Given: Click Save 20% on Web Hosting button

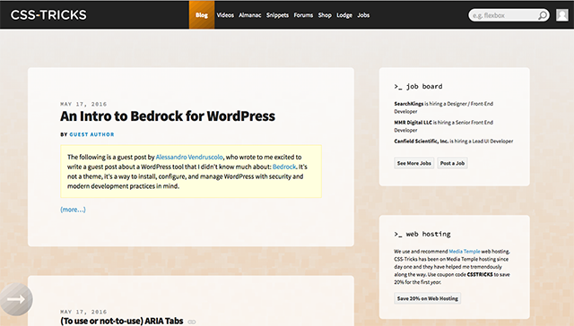Looking at the screenshot, I should click(x=428, y=298).
